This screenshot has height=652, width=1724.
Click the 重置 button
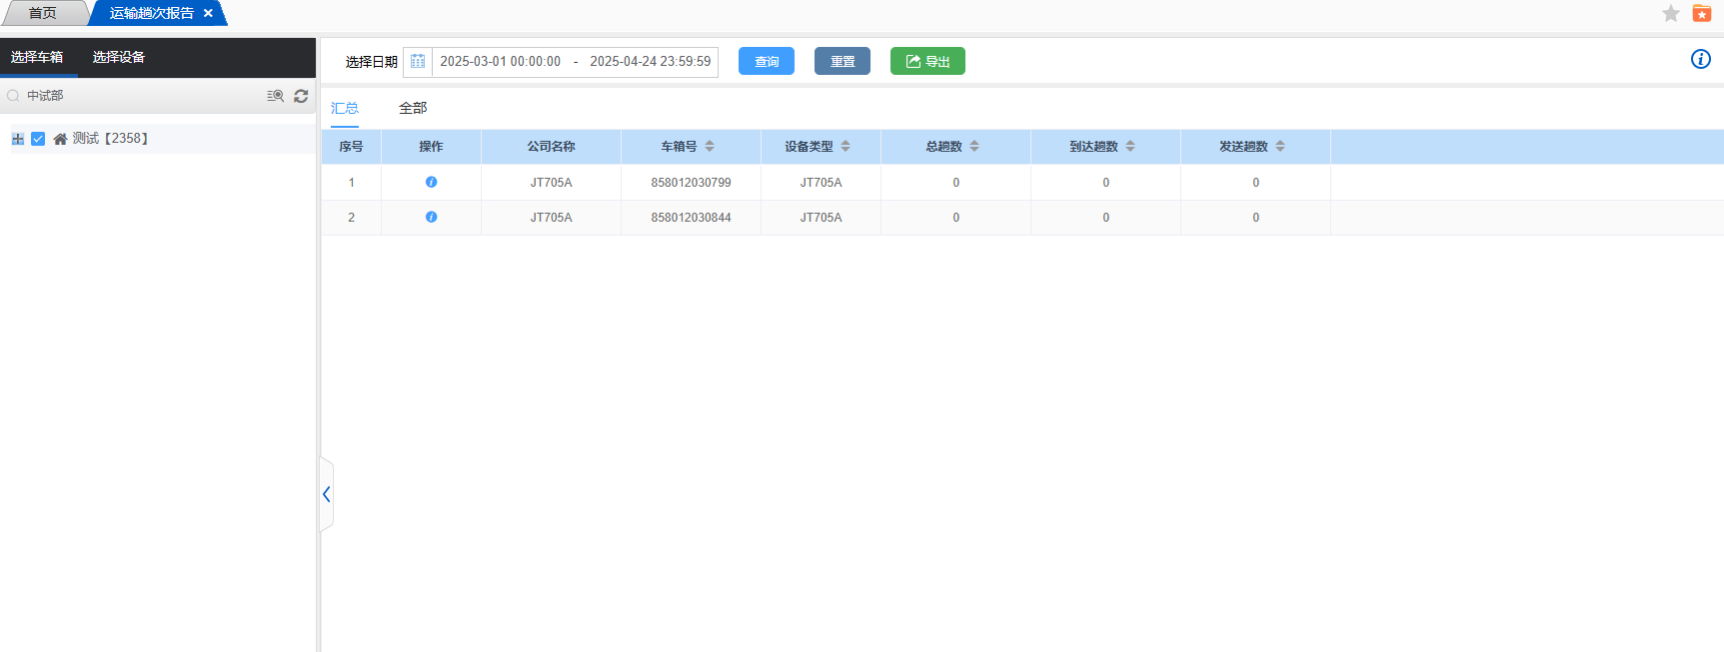pyautogui.click(x=843, y=61)
